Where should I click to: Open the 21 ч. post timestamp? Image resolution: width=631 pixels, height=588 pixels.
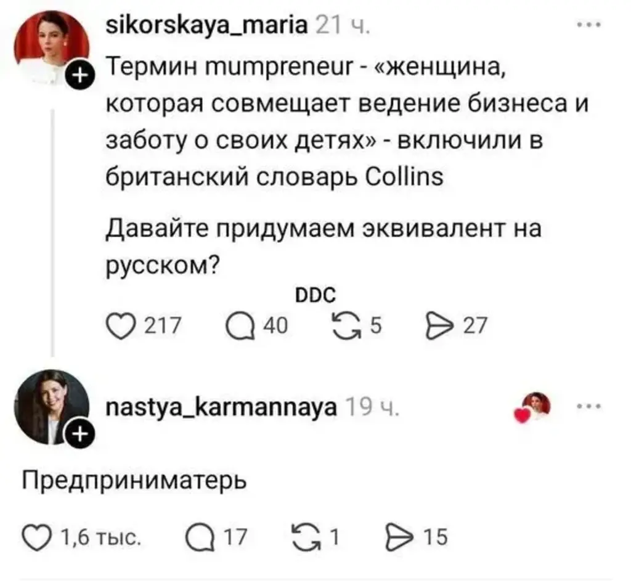point(342,27)
